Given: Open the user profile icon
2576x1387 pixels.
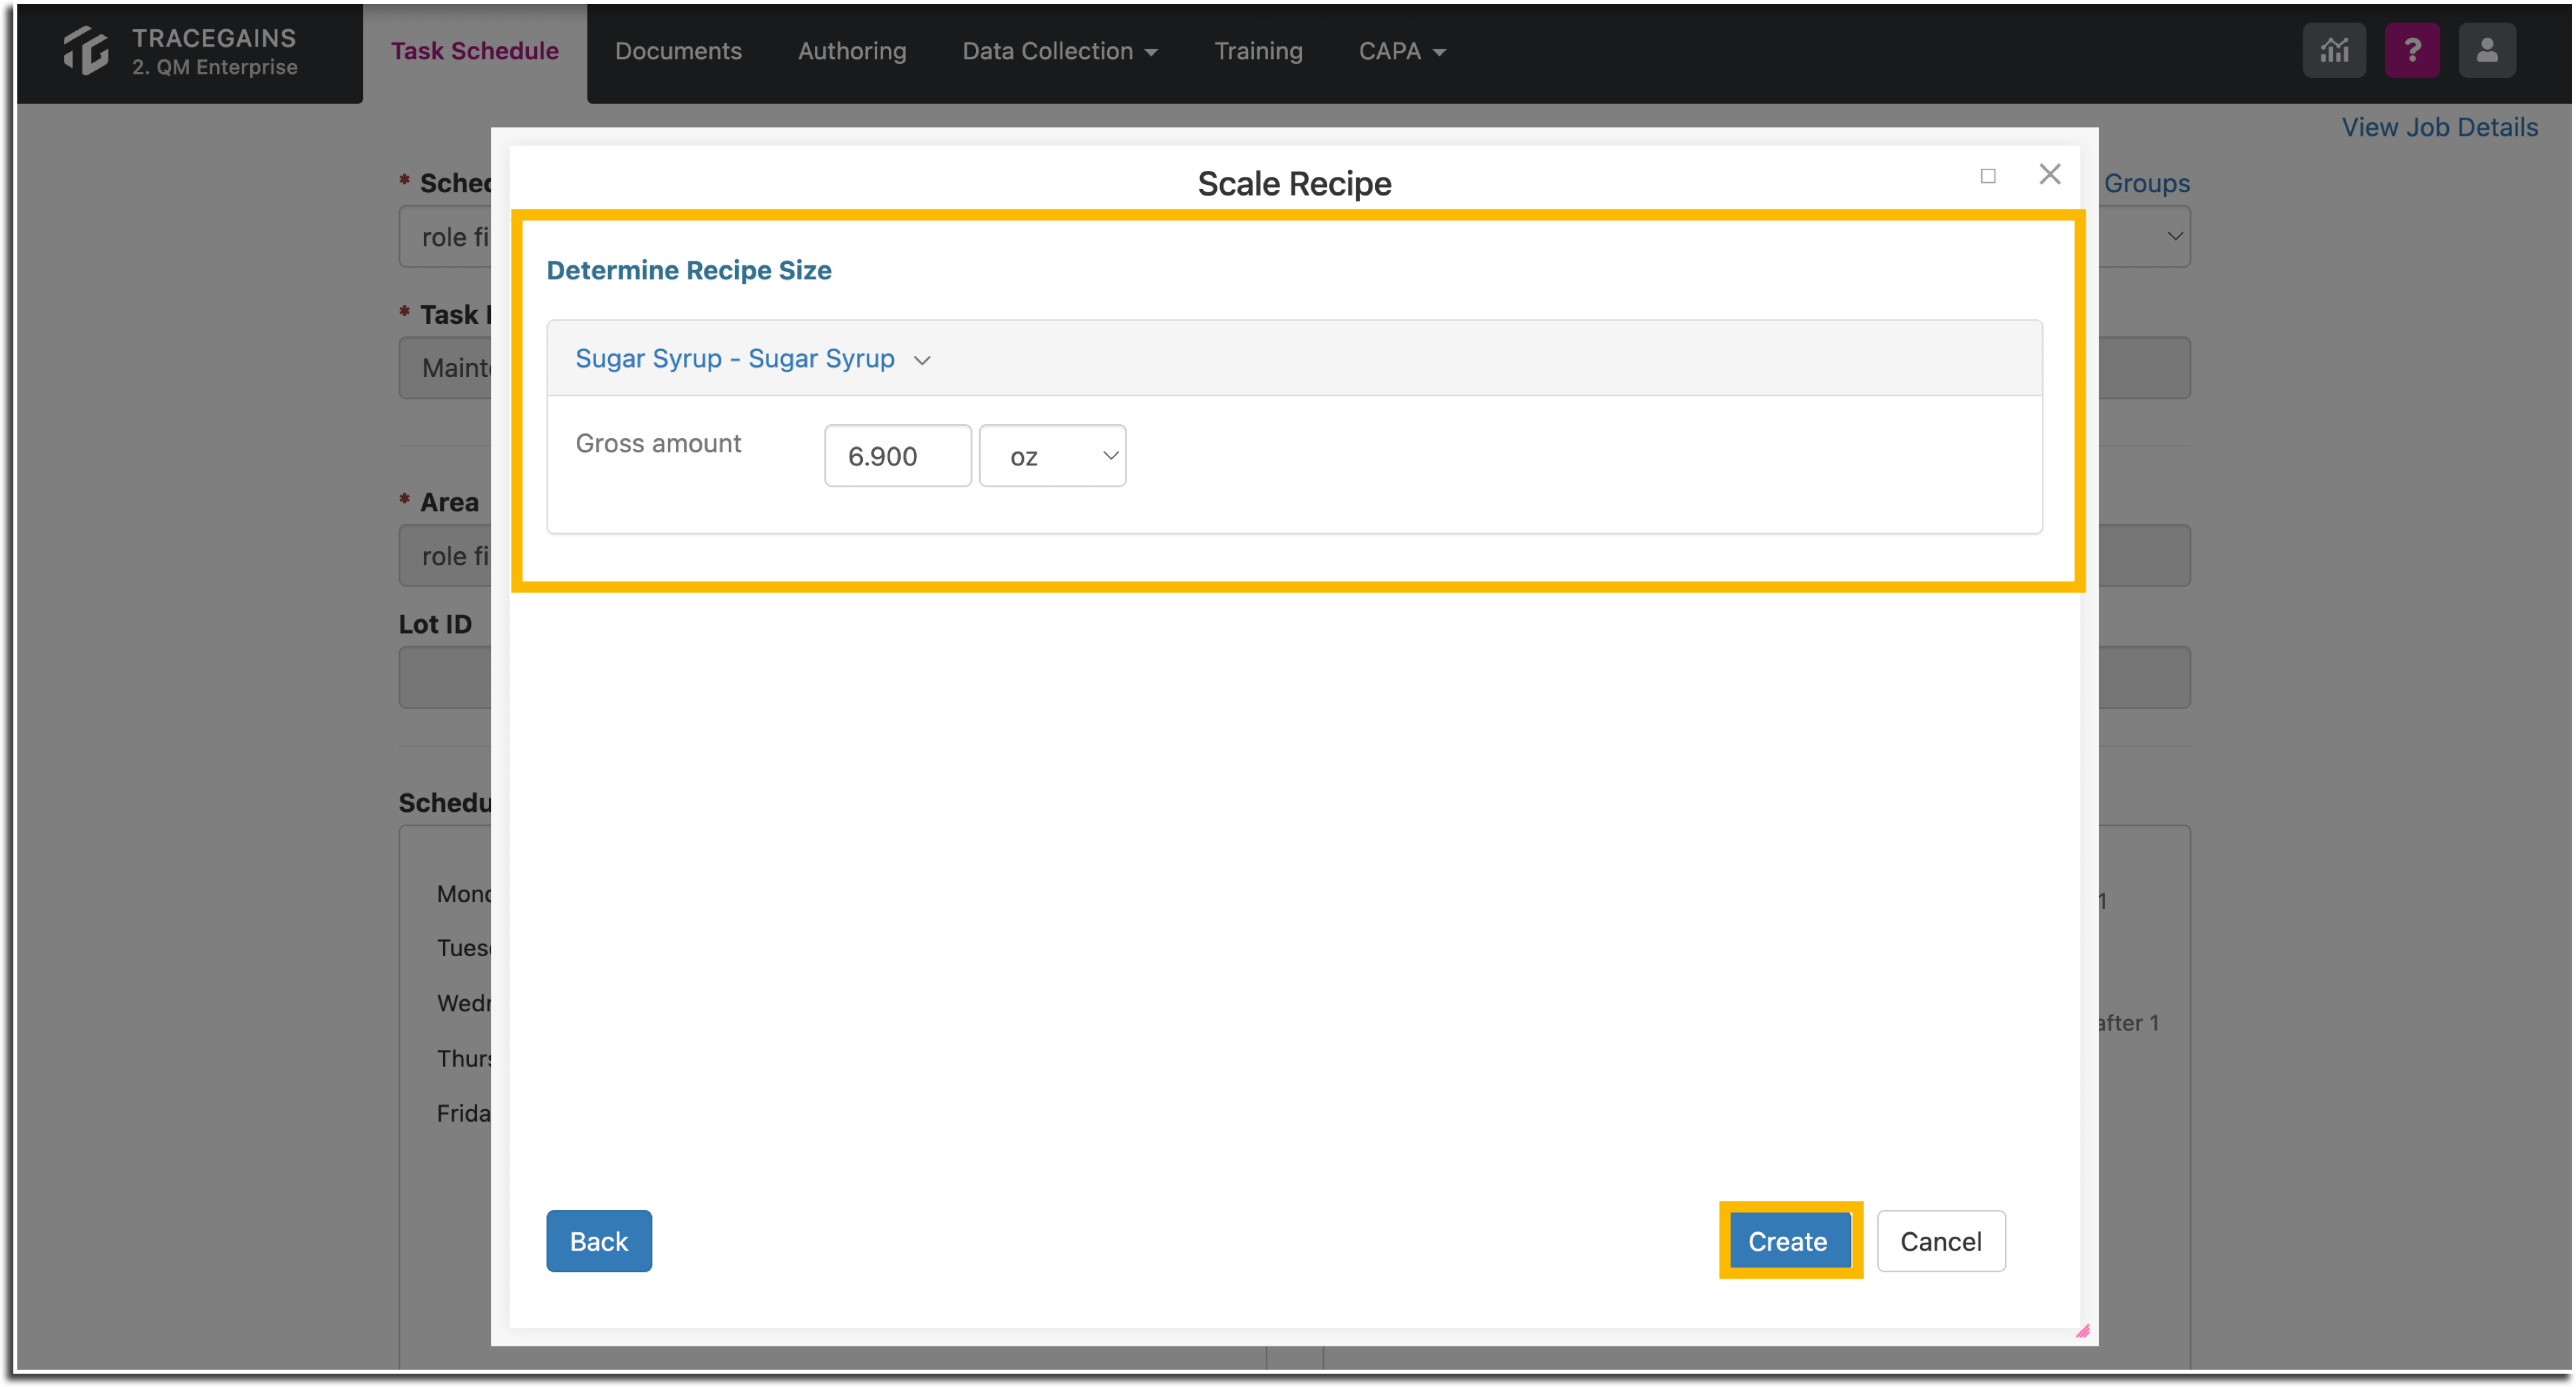Looking at the screenshot, I should click(2487, 50).
